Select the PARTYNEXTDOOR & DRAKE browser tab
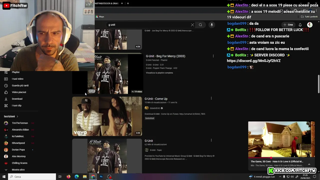 (106, 3)
